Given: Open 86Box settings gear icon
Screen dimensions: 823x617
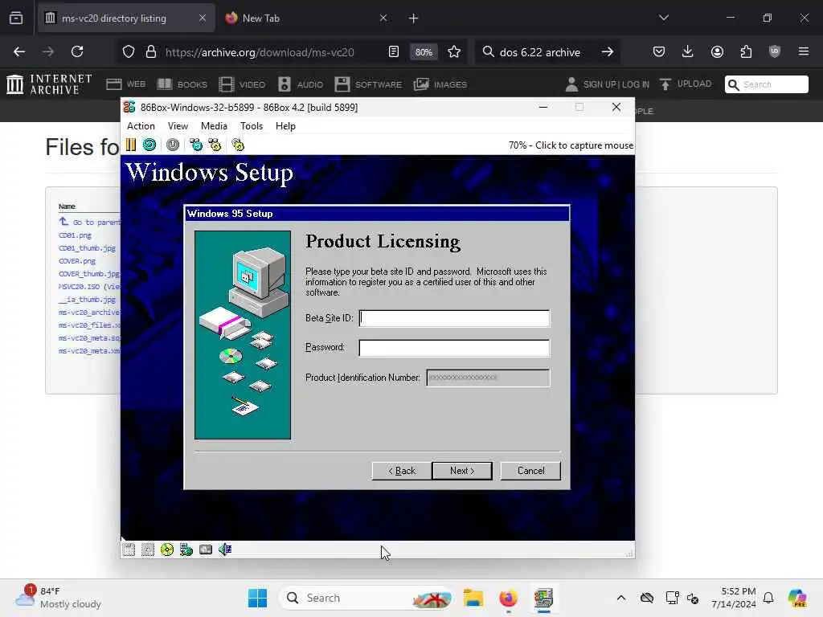Looking at the screenshot, I should [238, 145].
